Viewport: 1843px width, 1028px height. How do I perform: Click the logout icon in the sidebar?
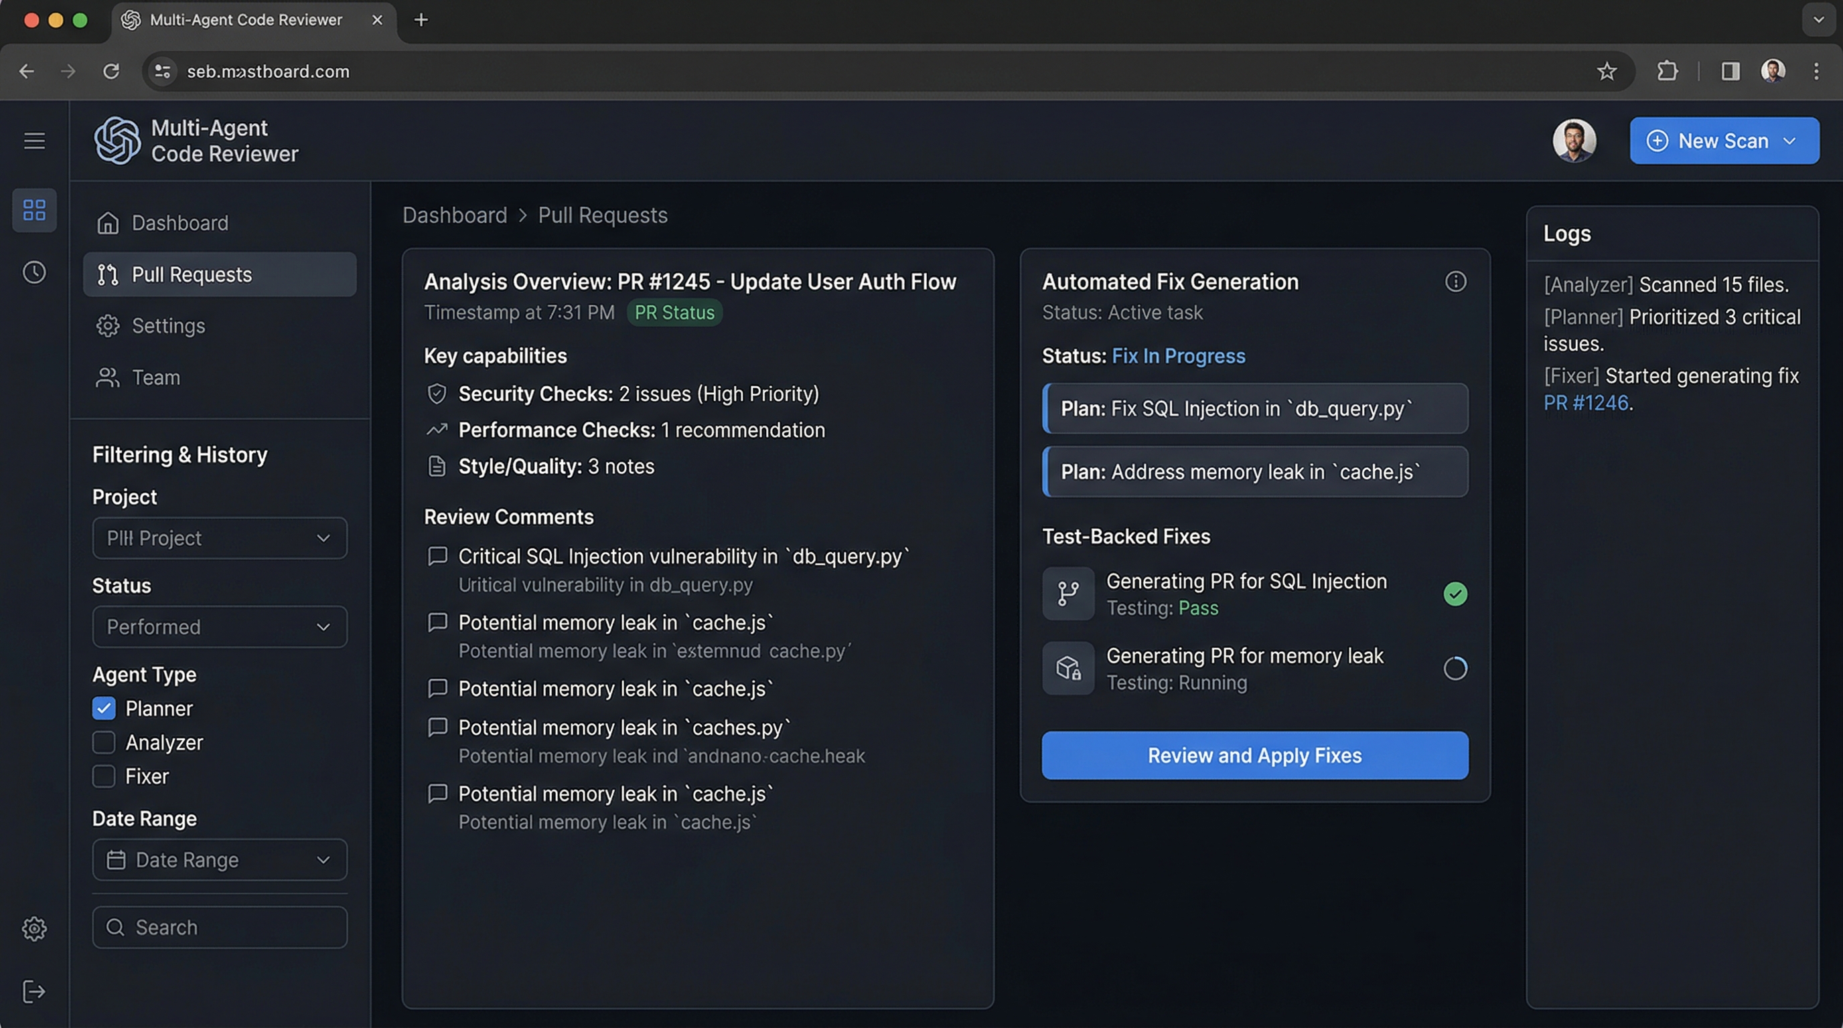point(33,992)
